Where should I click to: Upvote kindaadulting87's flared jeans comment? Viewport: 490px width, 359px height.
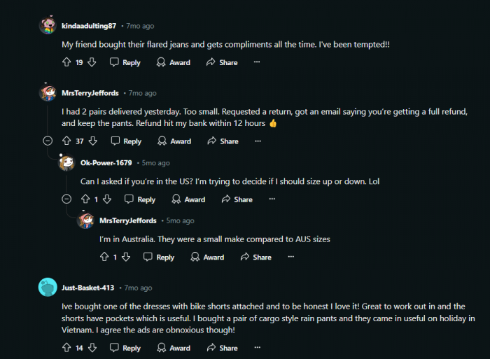(x=66, y=62)
